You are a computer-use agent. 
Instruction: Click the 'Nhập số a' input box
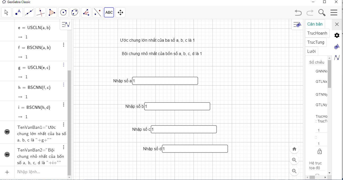[165, 81]
